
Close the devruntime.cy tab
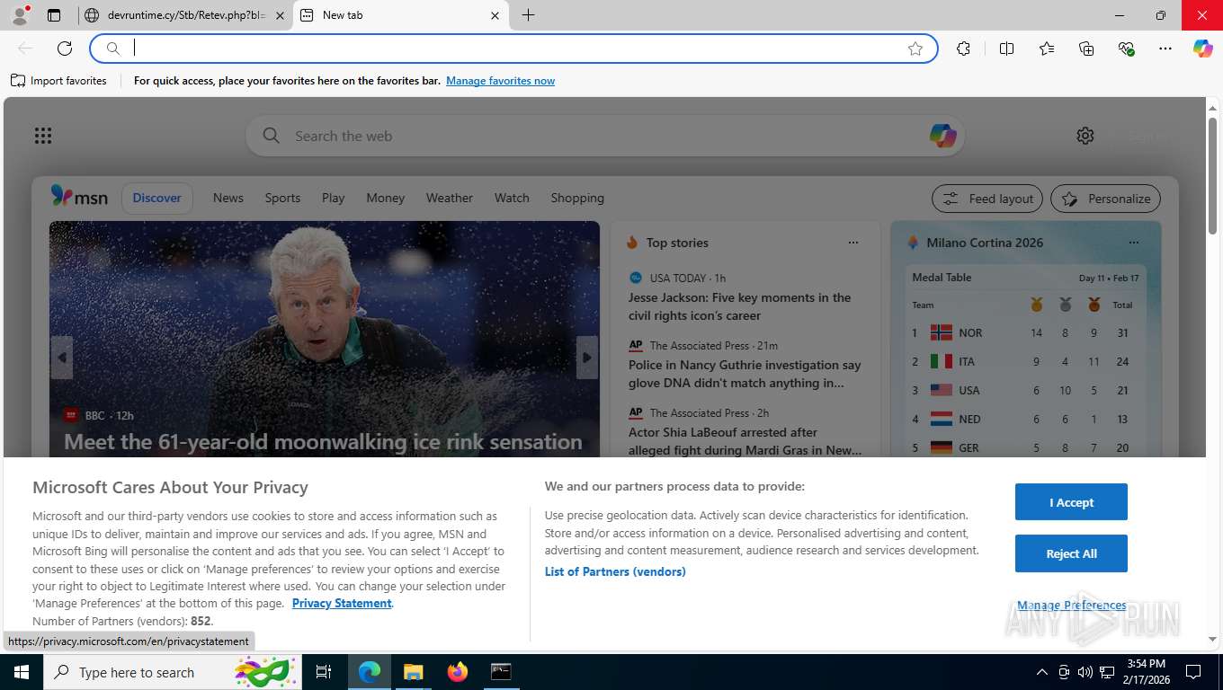click(x=280, y=15)
